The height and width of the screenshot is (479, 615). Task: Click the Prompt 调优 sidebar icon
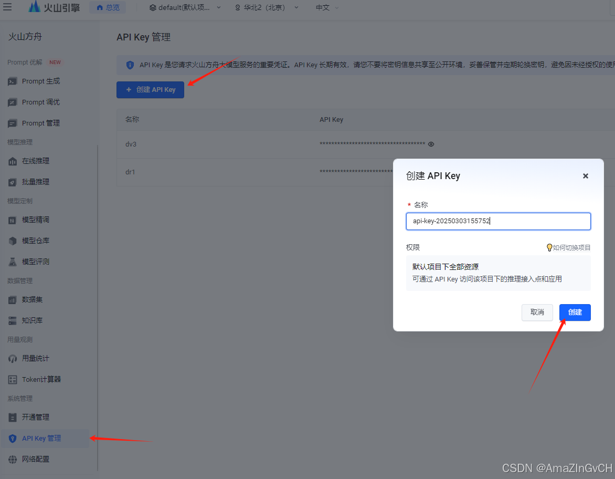[x=13, y=102]
